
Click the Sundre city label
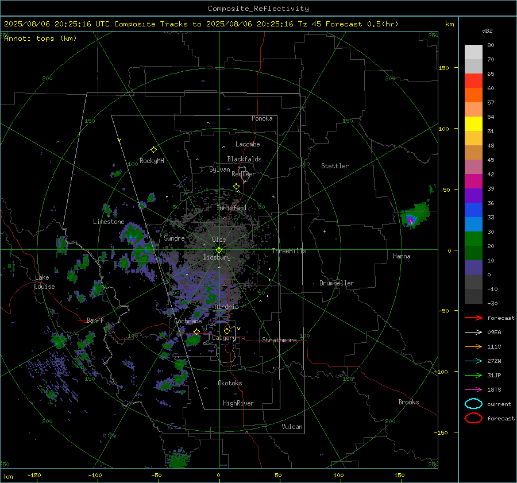click(x=174, y=238)
